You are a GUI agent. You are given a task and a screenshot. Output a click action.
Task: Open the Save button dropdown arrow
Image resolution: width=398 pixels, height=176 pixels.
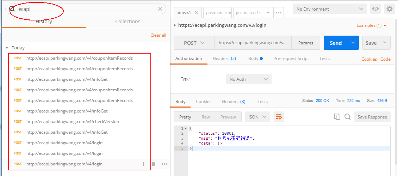point(385,43)
